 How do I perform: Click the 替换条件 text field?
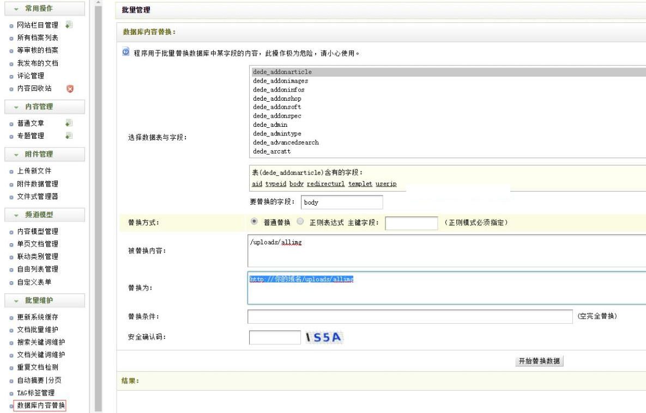[x=409, y=317]
